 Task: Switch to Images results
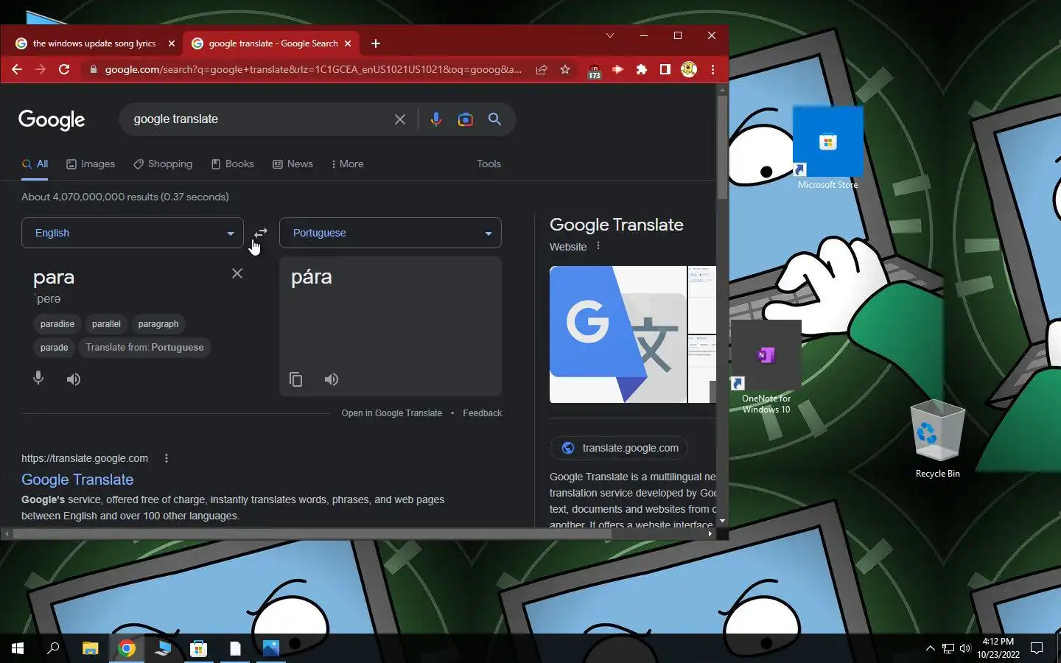click(x=91, y=164)
